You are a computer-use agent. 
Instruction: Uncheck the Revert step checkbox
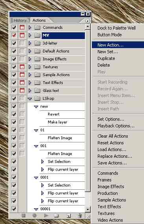click(14, 114)
